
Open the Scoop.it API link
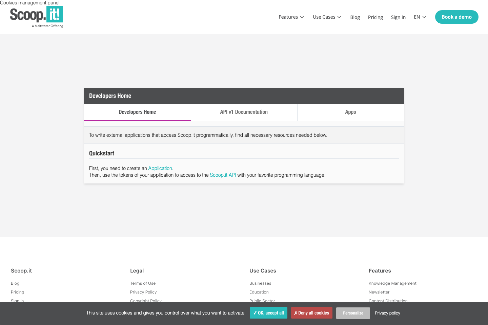pyautogui.click(x=223, y=175)
